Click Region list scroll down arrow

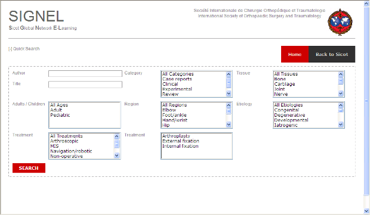coord(229,124)
